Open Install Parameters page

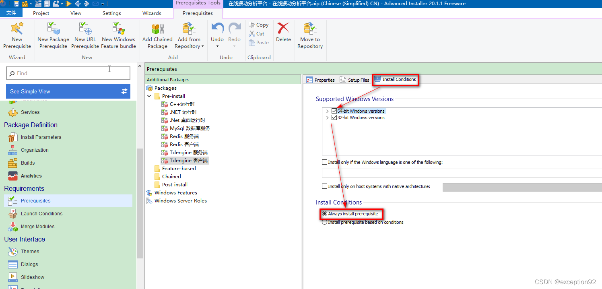[x=41, y=137]
